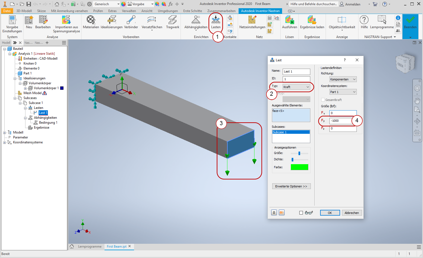
Task: Expand the Volumenkörper 1 tree node
Action: pyautogui.click(x=25, y=88)
